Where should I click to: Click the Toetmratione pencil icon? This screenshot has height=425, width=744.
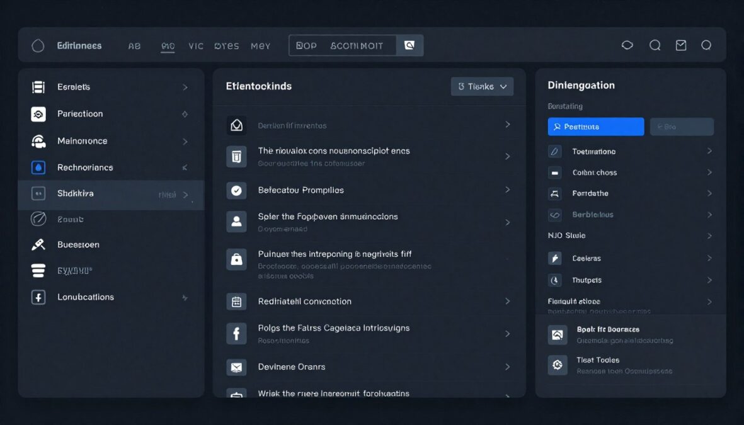554,151
